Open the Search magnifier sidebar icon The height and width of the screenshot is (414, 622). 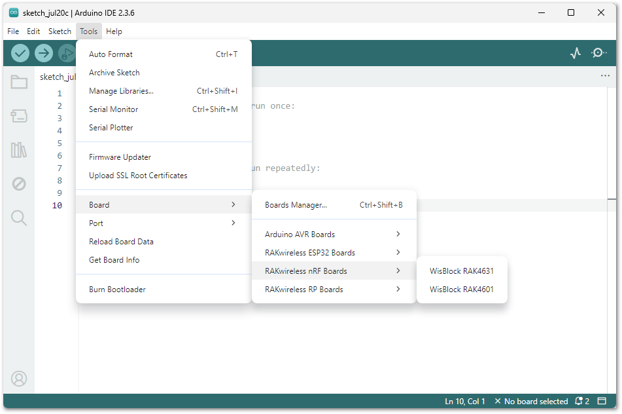point(19,218)
